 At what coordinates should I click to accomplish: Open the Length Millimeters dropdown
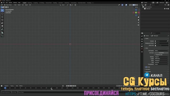(x=161, y=59)
